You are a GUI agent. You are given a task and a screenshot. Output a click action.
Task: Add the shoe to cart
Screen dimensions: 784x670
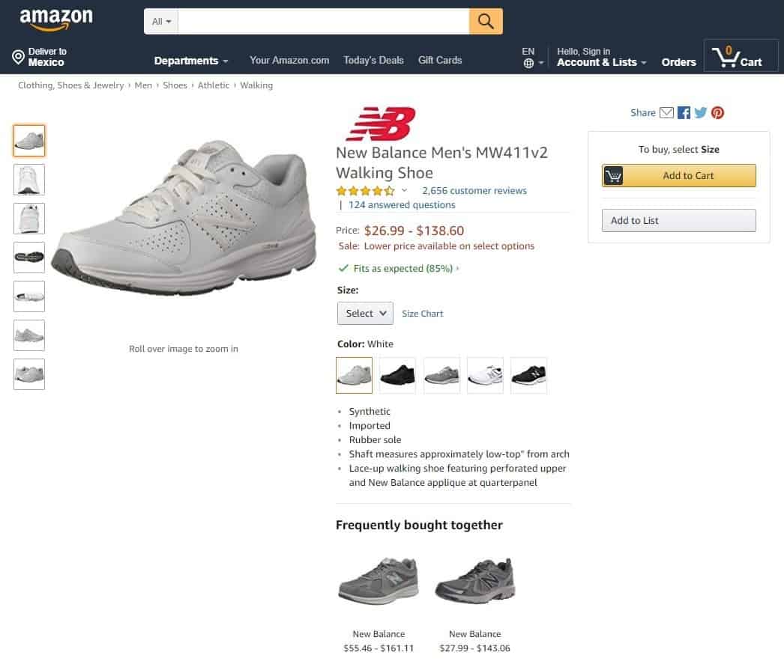(x=678, y=176)
